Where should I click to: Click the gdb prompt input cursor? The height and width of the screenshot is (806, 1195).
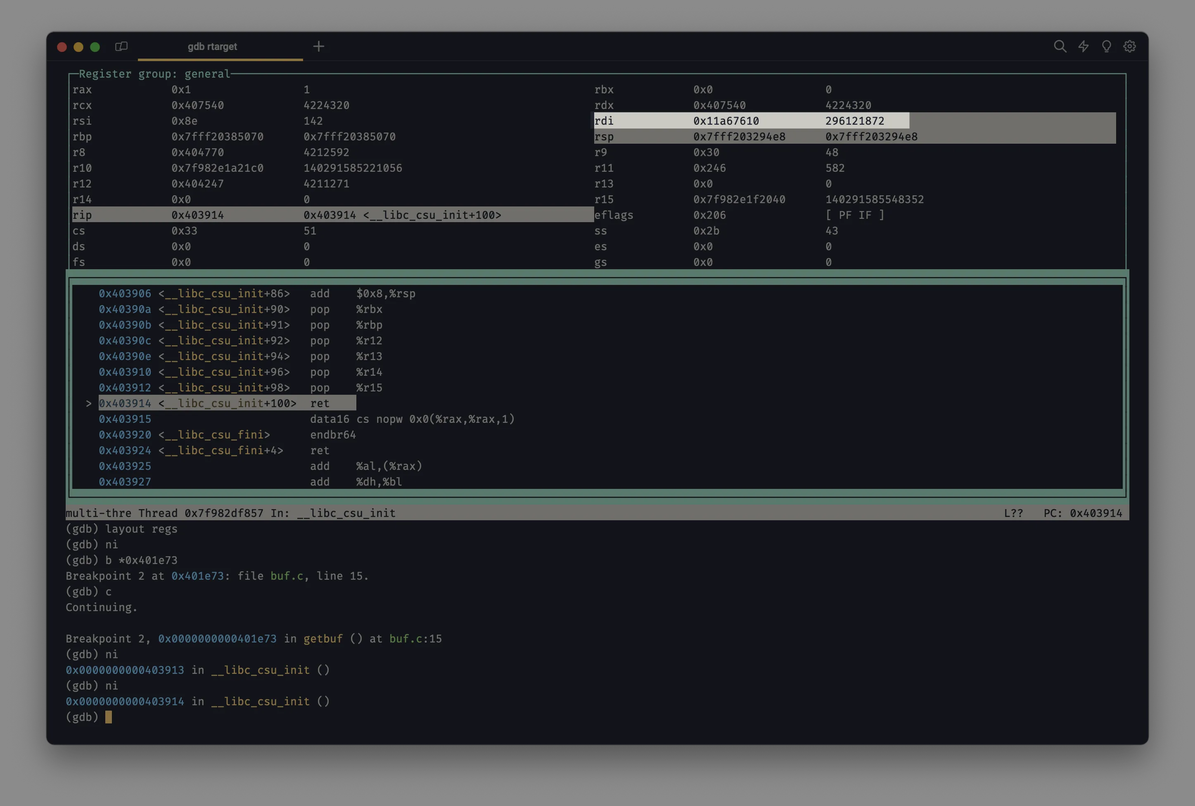click(109, 717)
